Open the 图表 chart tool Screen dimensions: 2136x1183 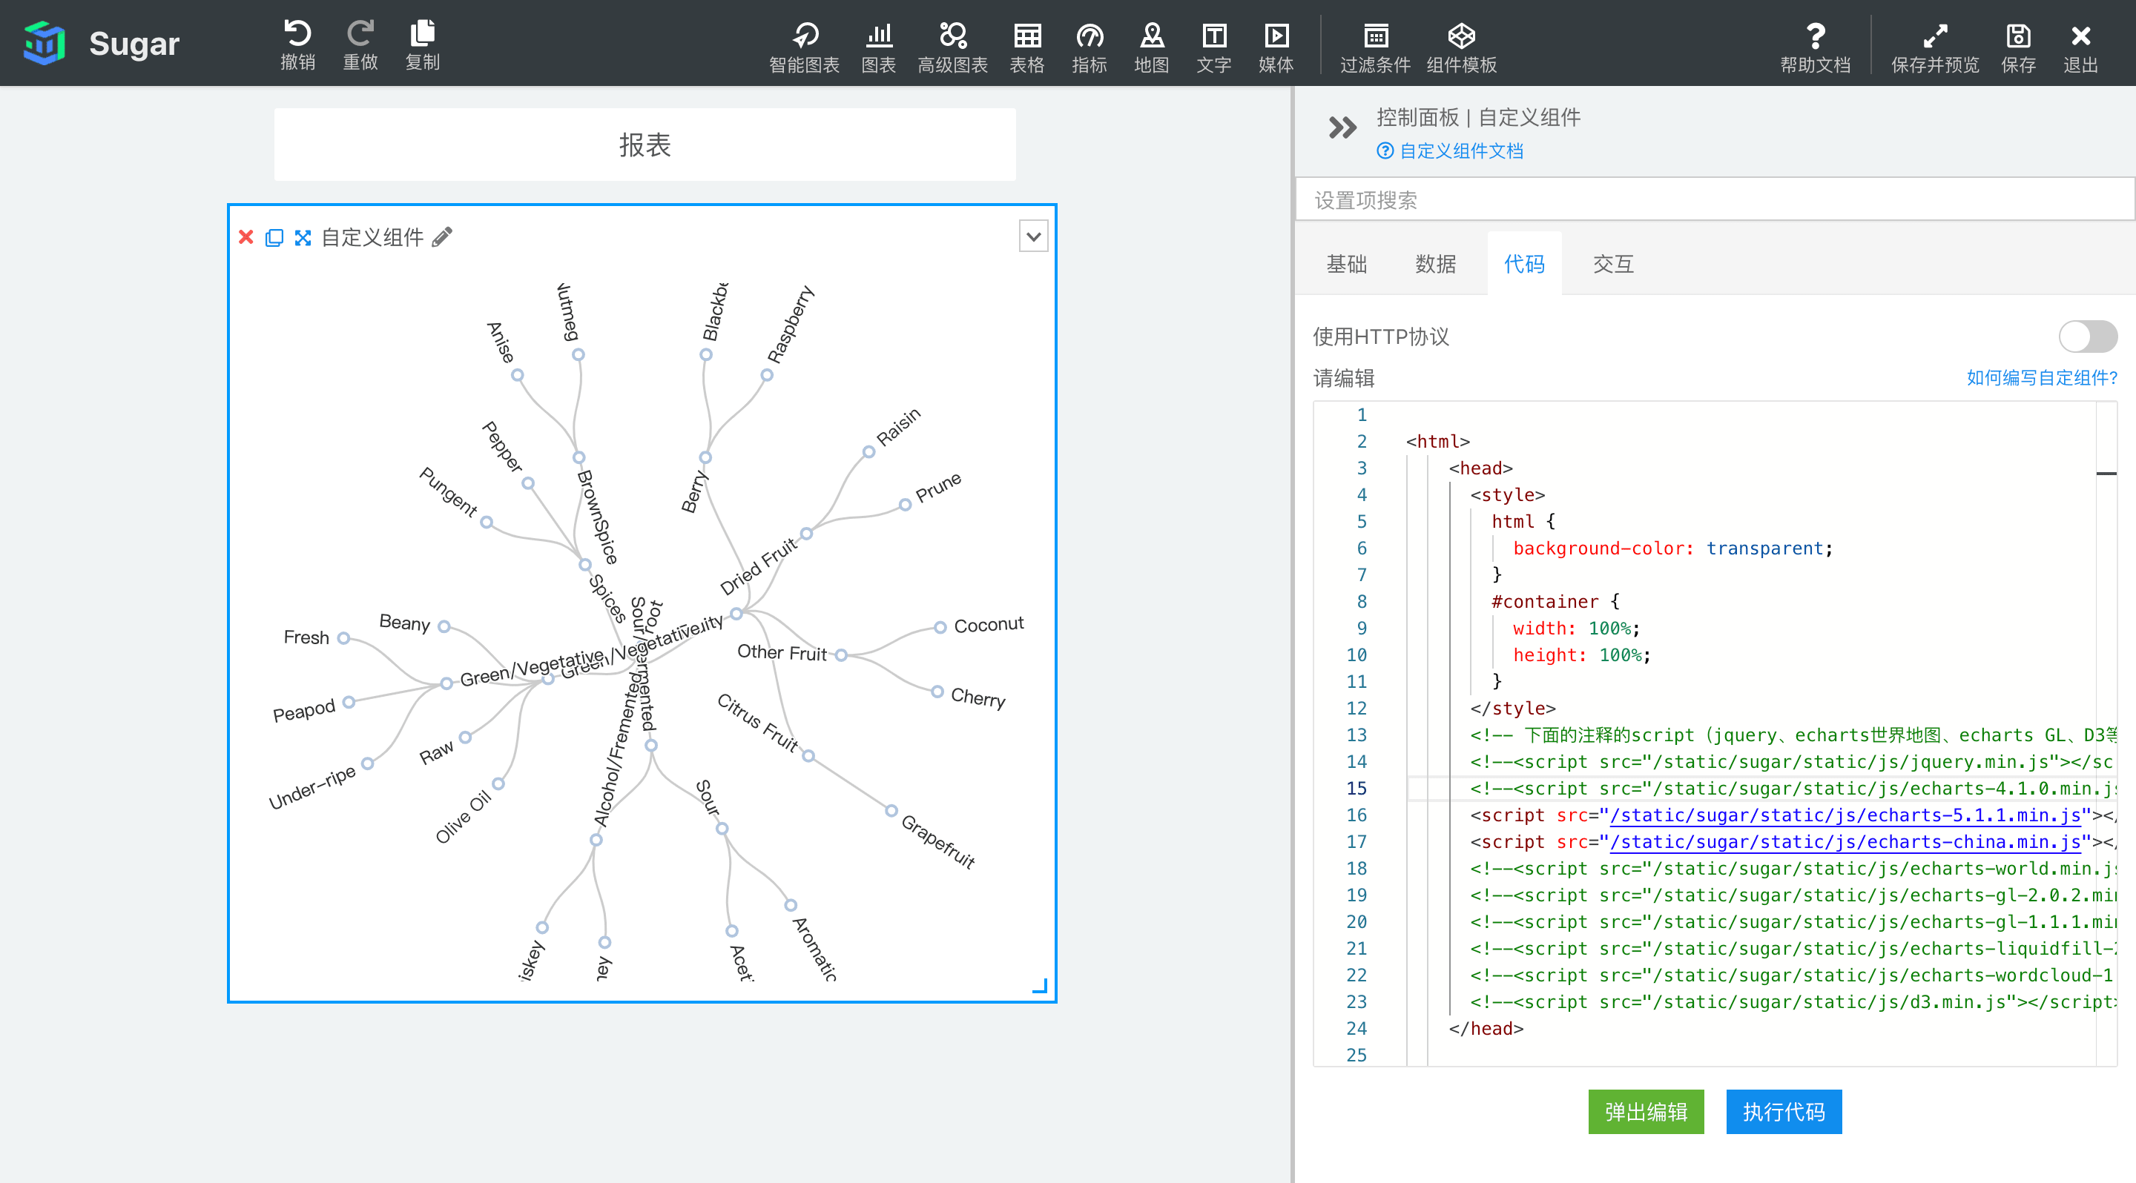878,47
